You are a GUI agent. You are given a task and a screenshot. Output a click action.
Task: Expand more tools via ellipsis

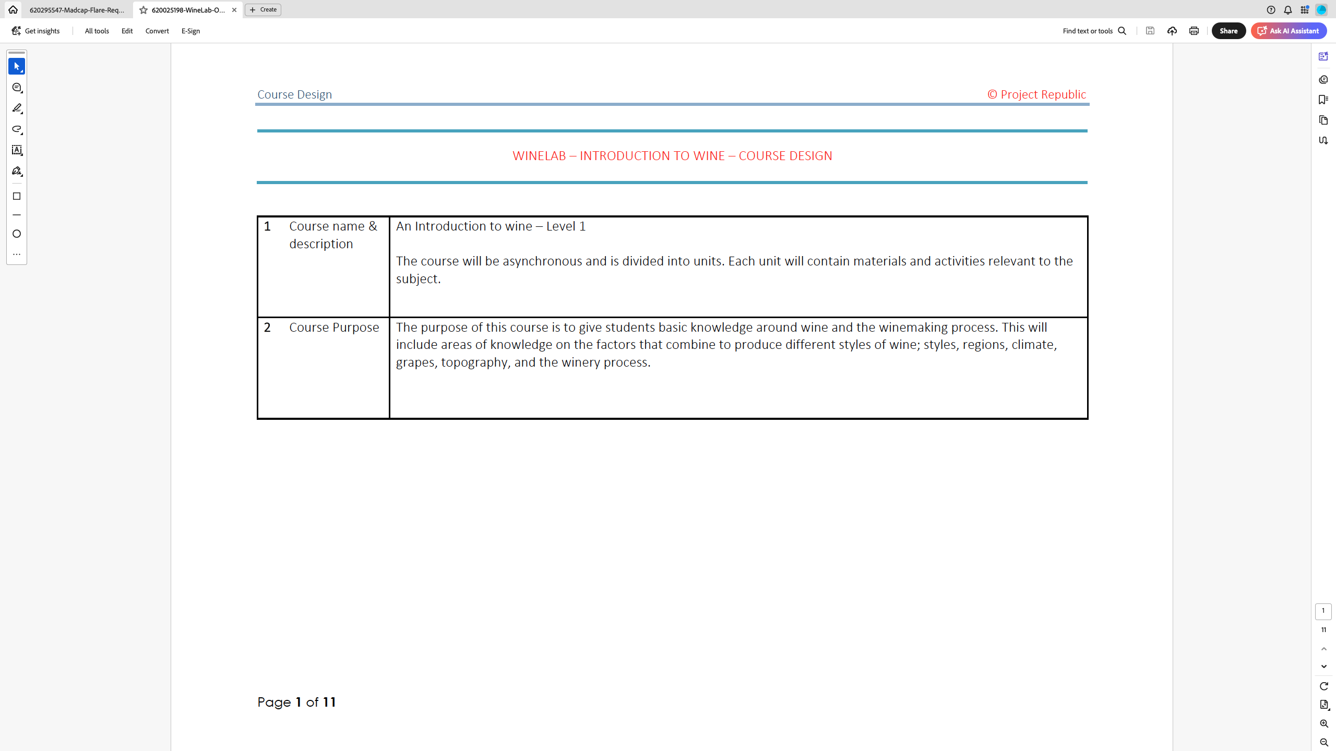[x=17, y=255]
